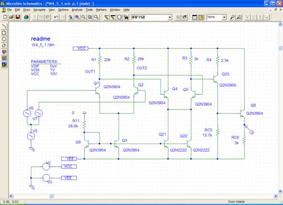Place a voltage level marker
Screen dimensions: 283x205
(x=232, y=17)
